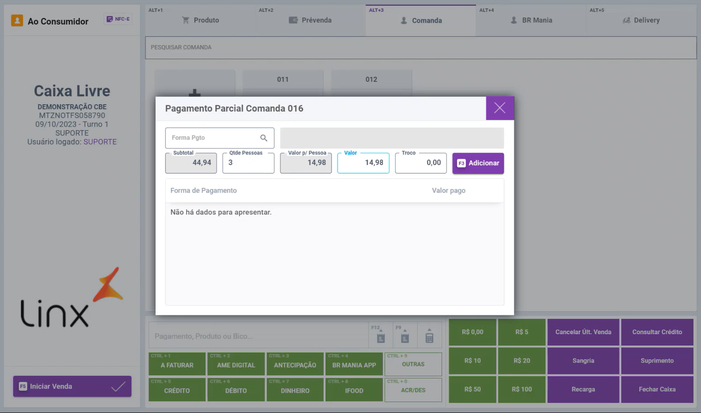The width and height of the screenshot is (701, 413).
Task: Switch to the Prévenda tab
Action: point(311,21)
